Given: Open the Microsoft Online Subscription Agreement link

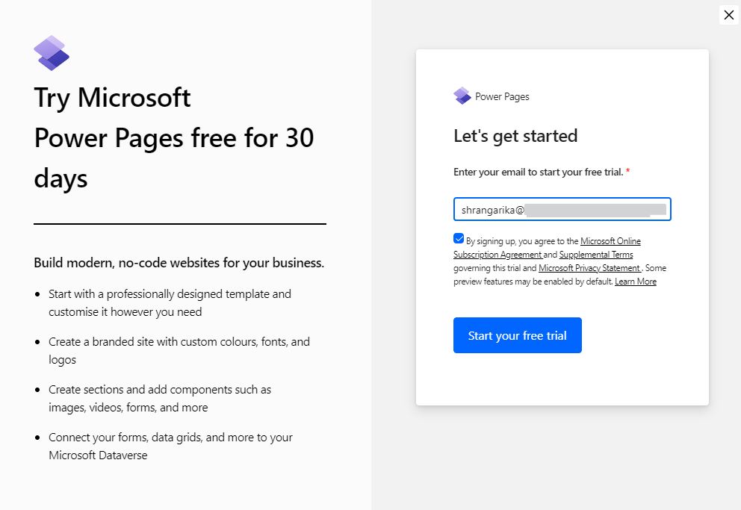Looking at the screenshot, I should pos(610,241).
